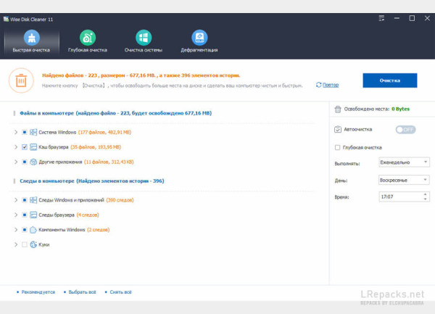Click the (177 файлов, 482,91 MB) text

pyautogui.click(x=105, y=132)
